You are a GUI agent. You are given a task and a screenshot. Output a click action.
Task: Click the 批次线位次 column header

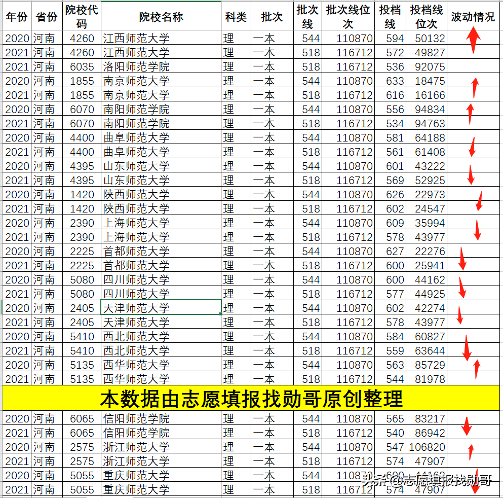[347, 17]
